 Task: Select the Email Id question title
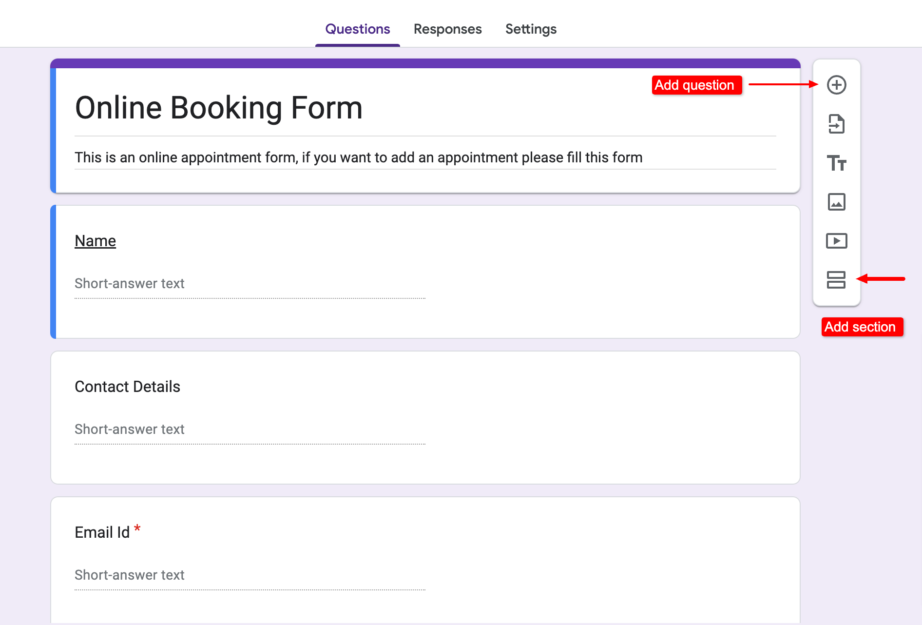(101, 532)
